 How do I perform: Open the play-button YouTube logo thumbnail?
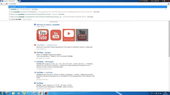(x=69, y=35)
